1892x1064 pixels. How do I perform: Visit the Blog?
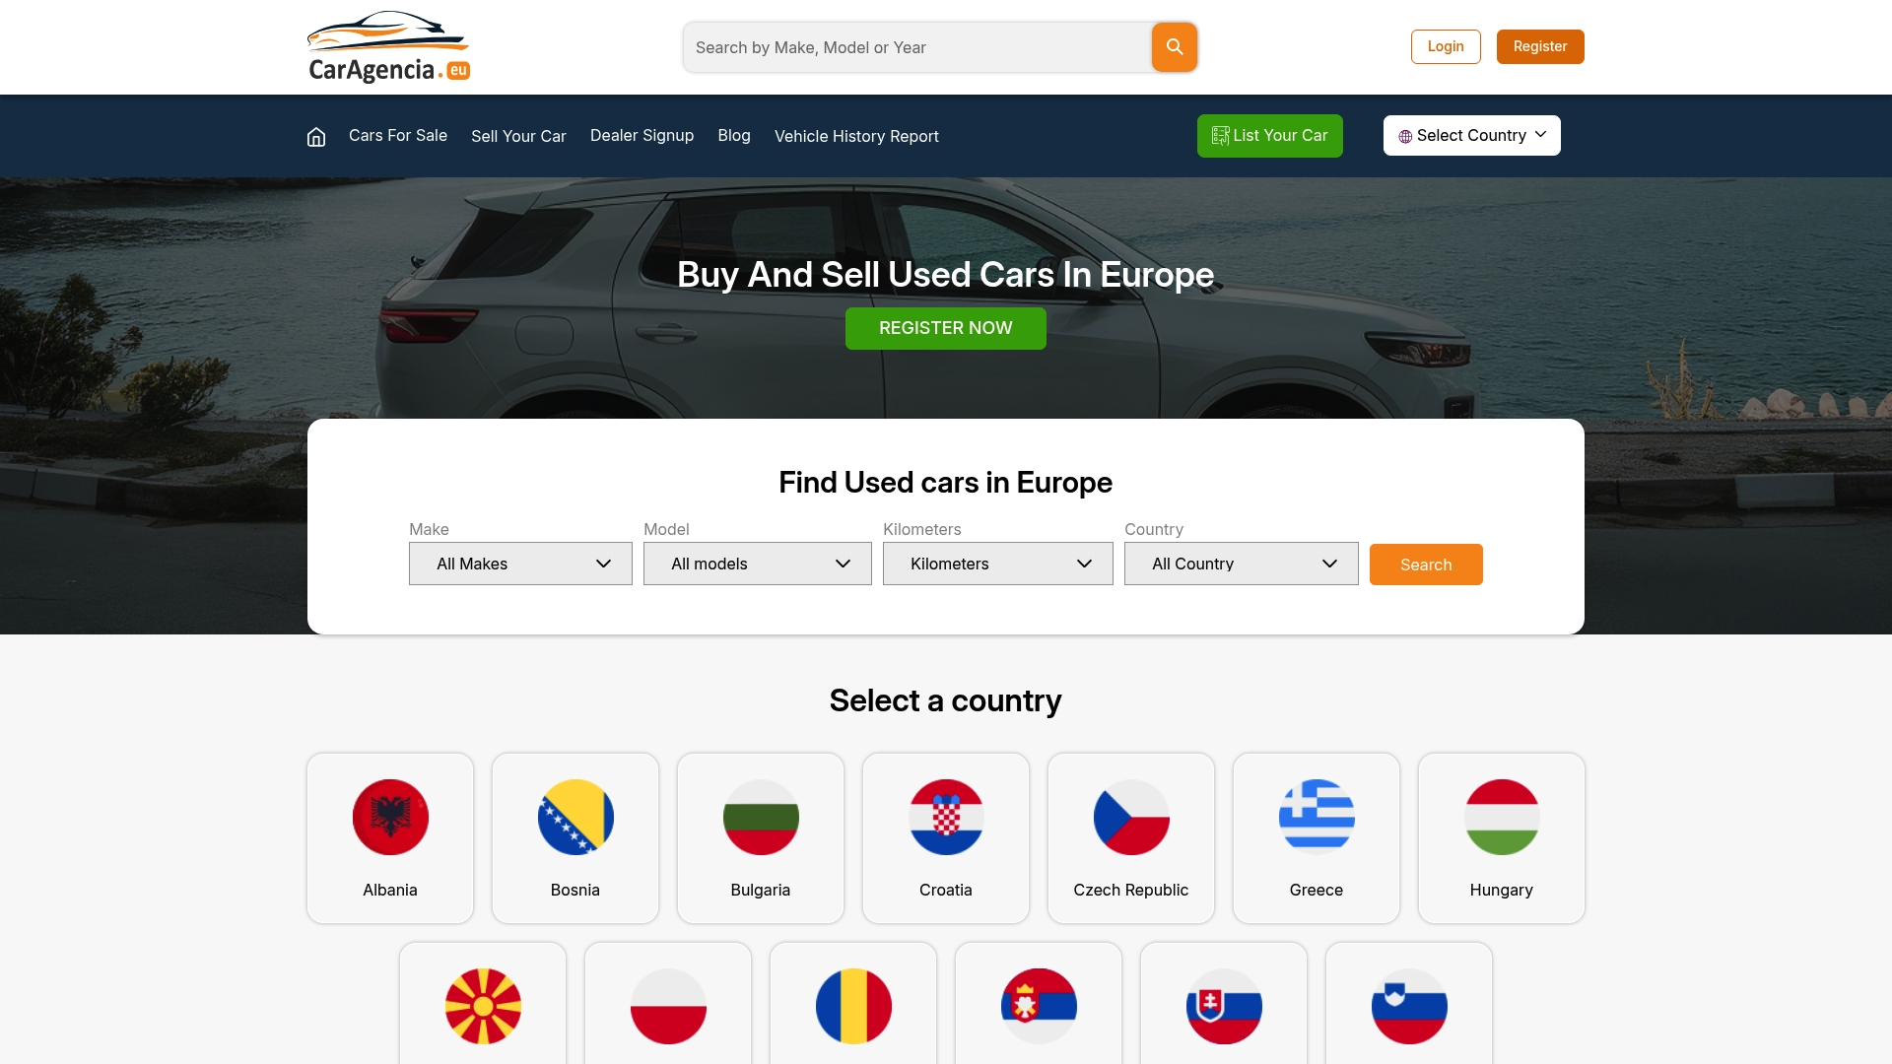(734, 136)
